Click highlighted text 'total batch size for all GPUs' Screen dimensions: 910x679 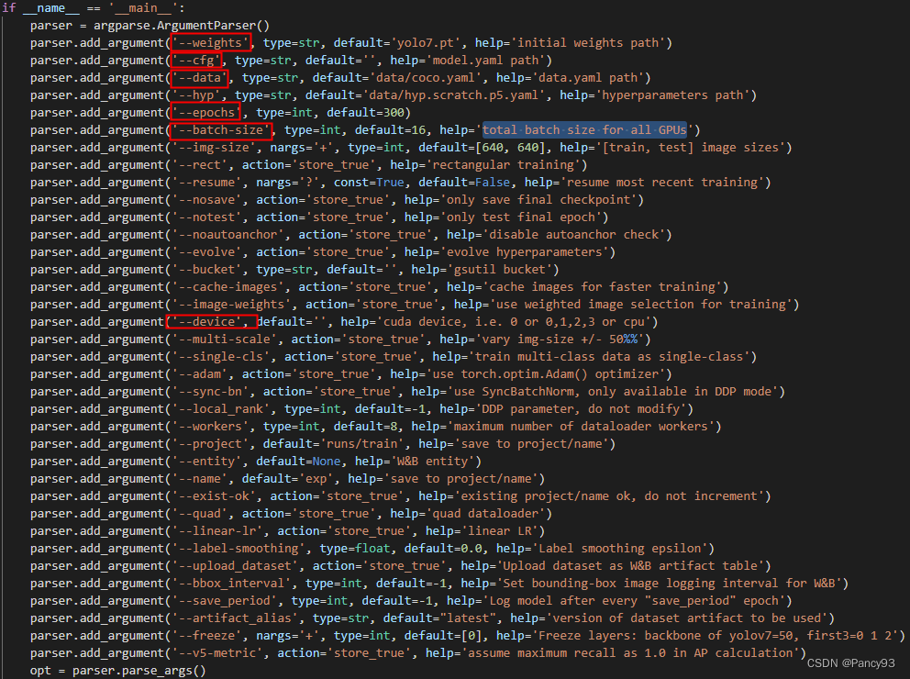pos(584,130)
